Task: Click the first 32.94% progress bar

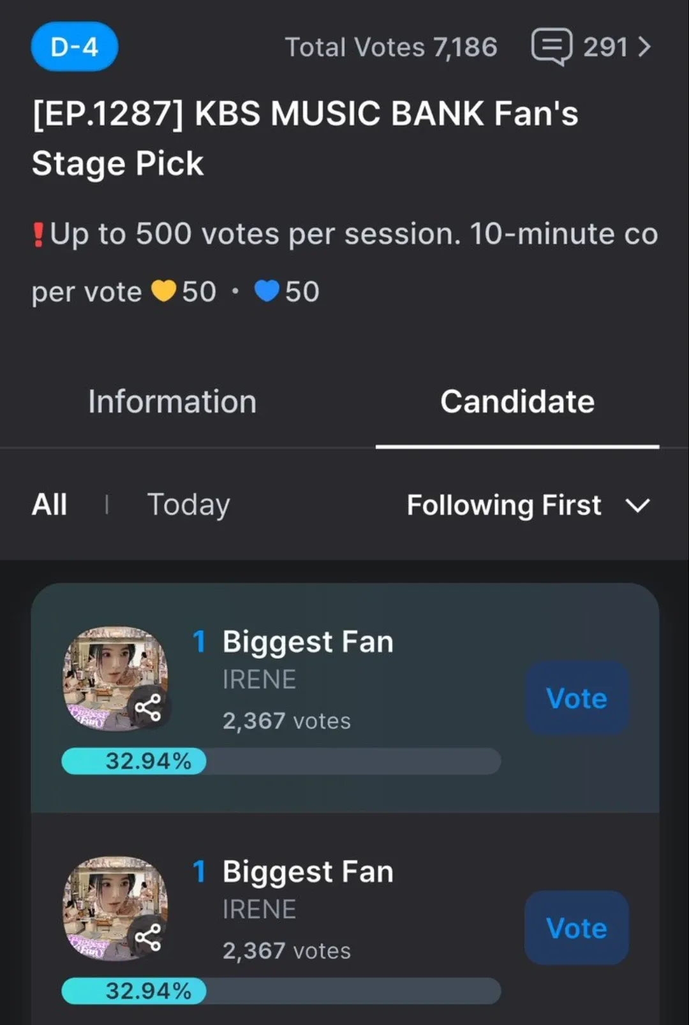Action: 281,761
